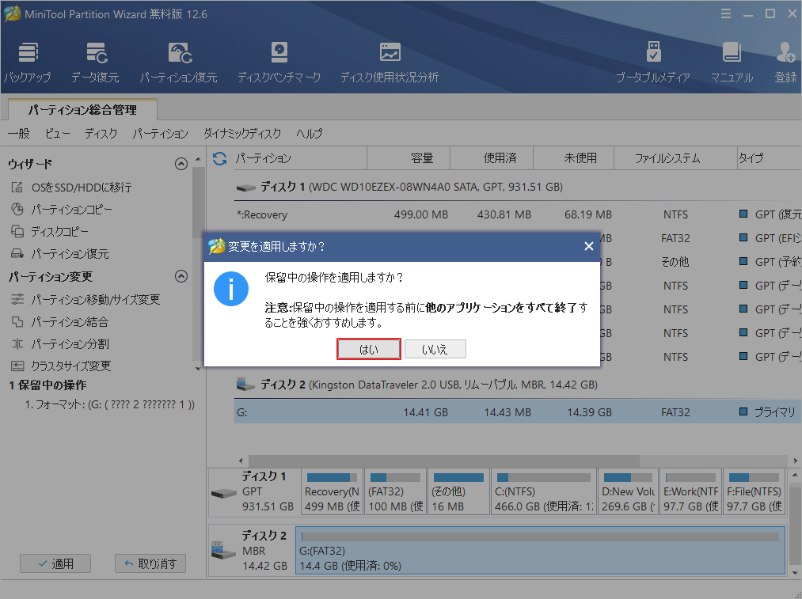Confirm changes with the はい button

[368, 348]
